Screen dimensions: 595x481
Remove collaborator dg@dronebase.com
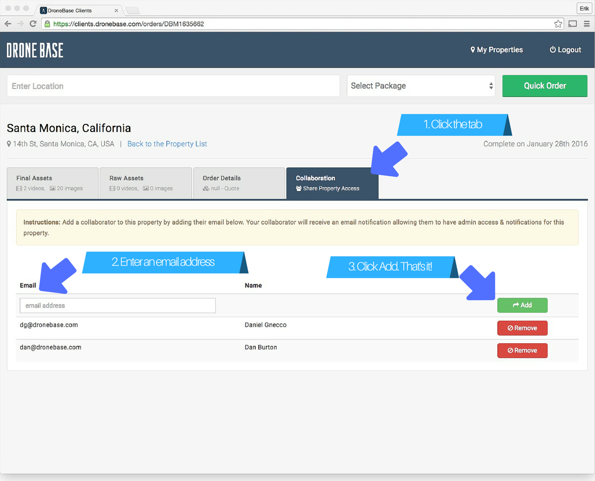pyautogui.click(x=522, y=328)
